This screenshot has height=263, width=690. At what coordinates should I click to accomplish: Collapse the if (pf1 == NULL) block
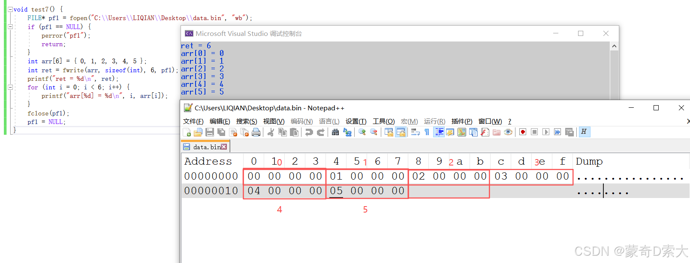point(10,27)
